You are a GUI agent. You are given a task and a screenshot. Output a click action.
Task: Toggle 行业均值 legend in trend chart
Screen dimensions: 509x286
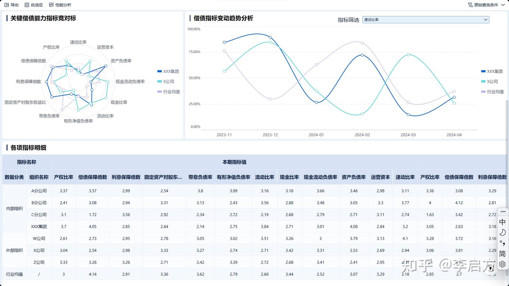(x=493, y=92)
